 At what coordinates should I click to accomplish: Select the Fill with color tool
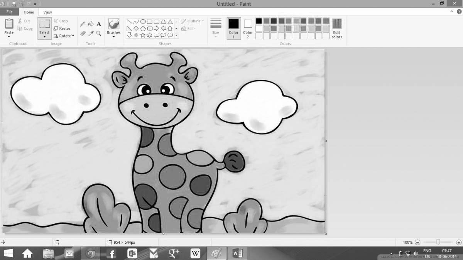(x=91, y=24)
